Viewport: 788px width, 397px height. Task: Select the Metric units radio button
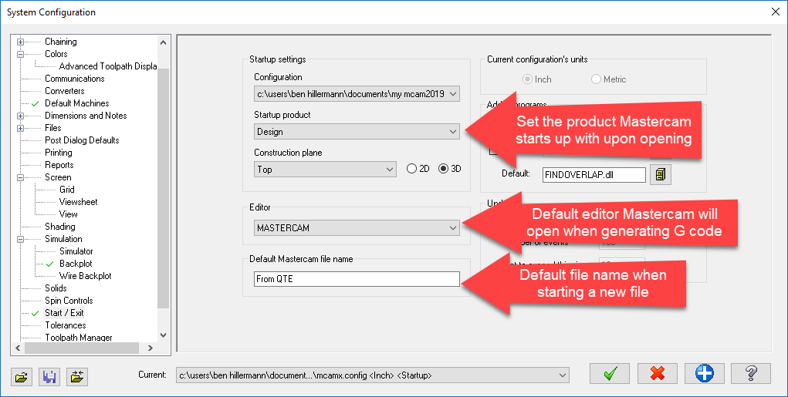596,79
